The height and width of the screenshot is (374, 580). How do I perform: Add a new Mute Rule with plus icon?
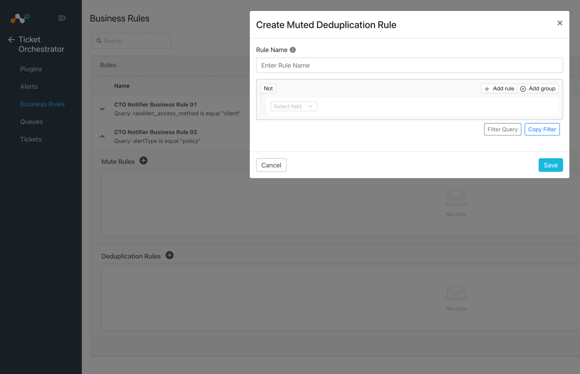[143, 161]
